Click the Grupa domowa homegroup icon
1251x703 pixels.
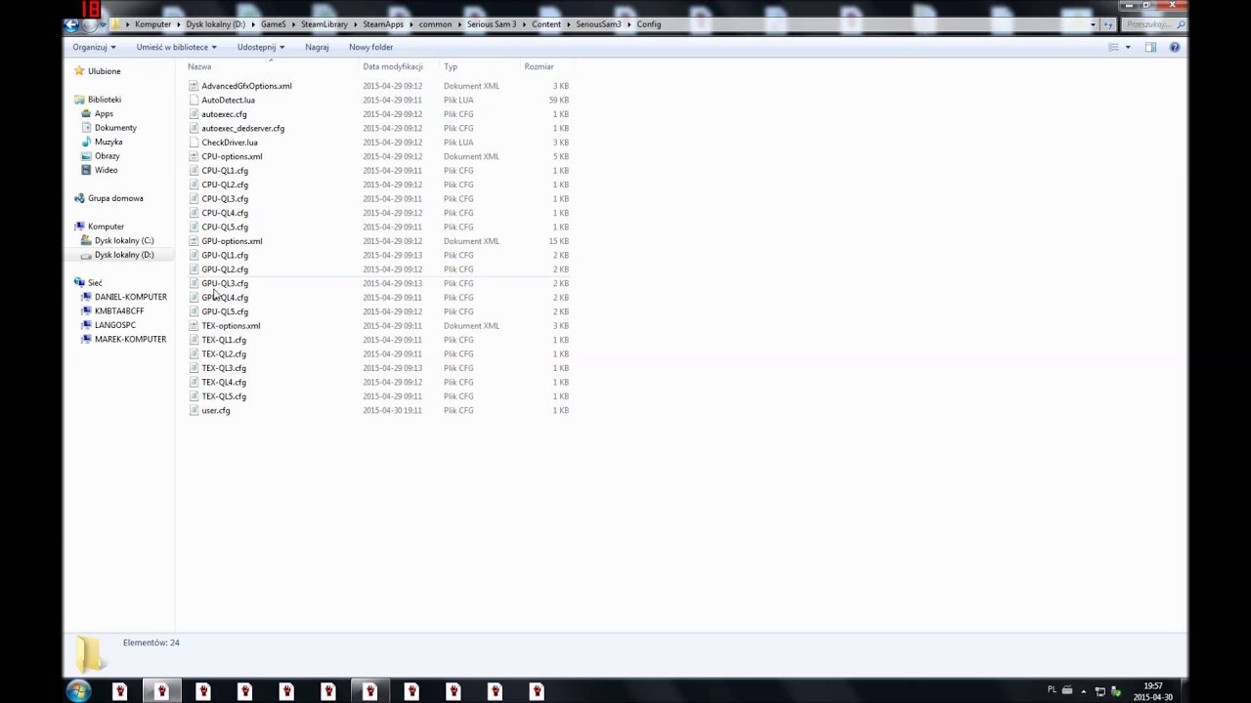pyautogui.click(x=79, y=198)
